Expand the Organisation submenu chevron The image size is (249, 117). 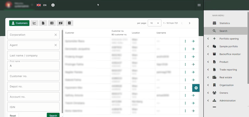click(x=208, y=85)
